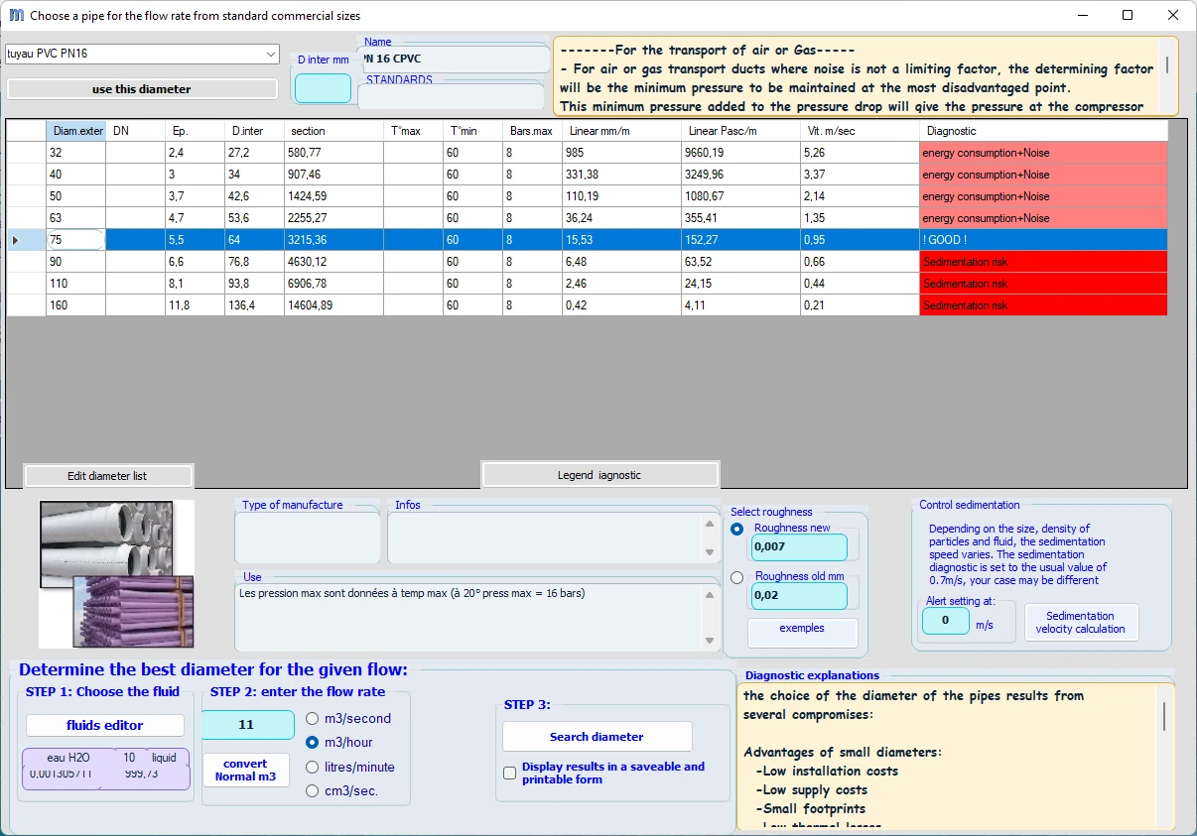Open the tuyau PVC PN16 pipe type dropdown
Viewport: 1197px width, 836px height.
(x=271, y=54)
